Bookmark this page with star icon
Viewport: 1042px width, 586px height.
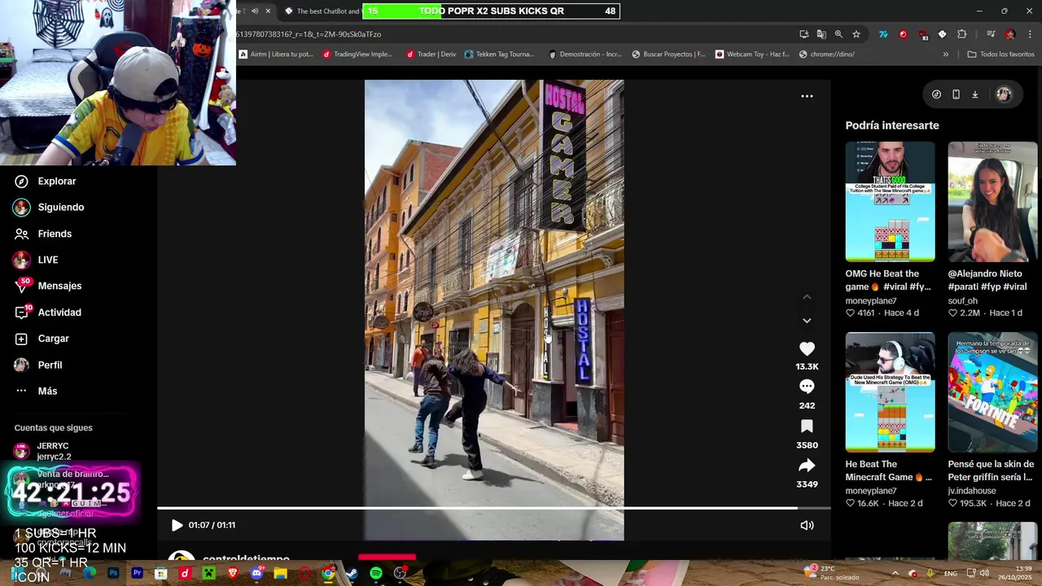(x=856, y=34)
